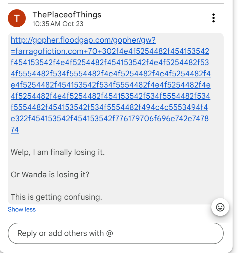The width and height of the screenshot is (241, 253).
Task: Click the link line starting with e322f454153542
Action: click(110, 119)
